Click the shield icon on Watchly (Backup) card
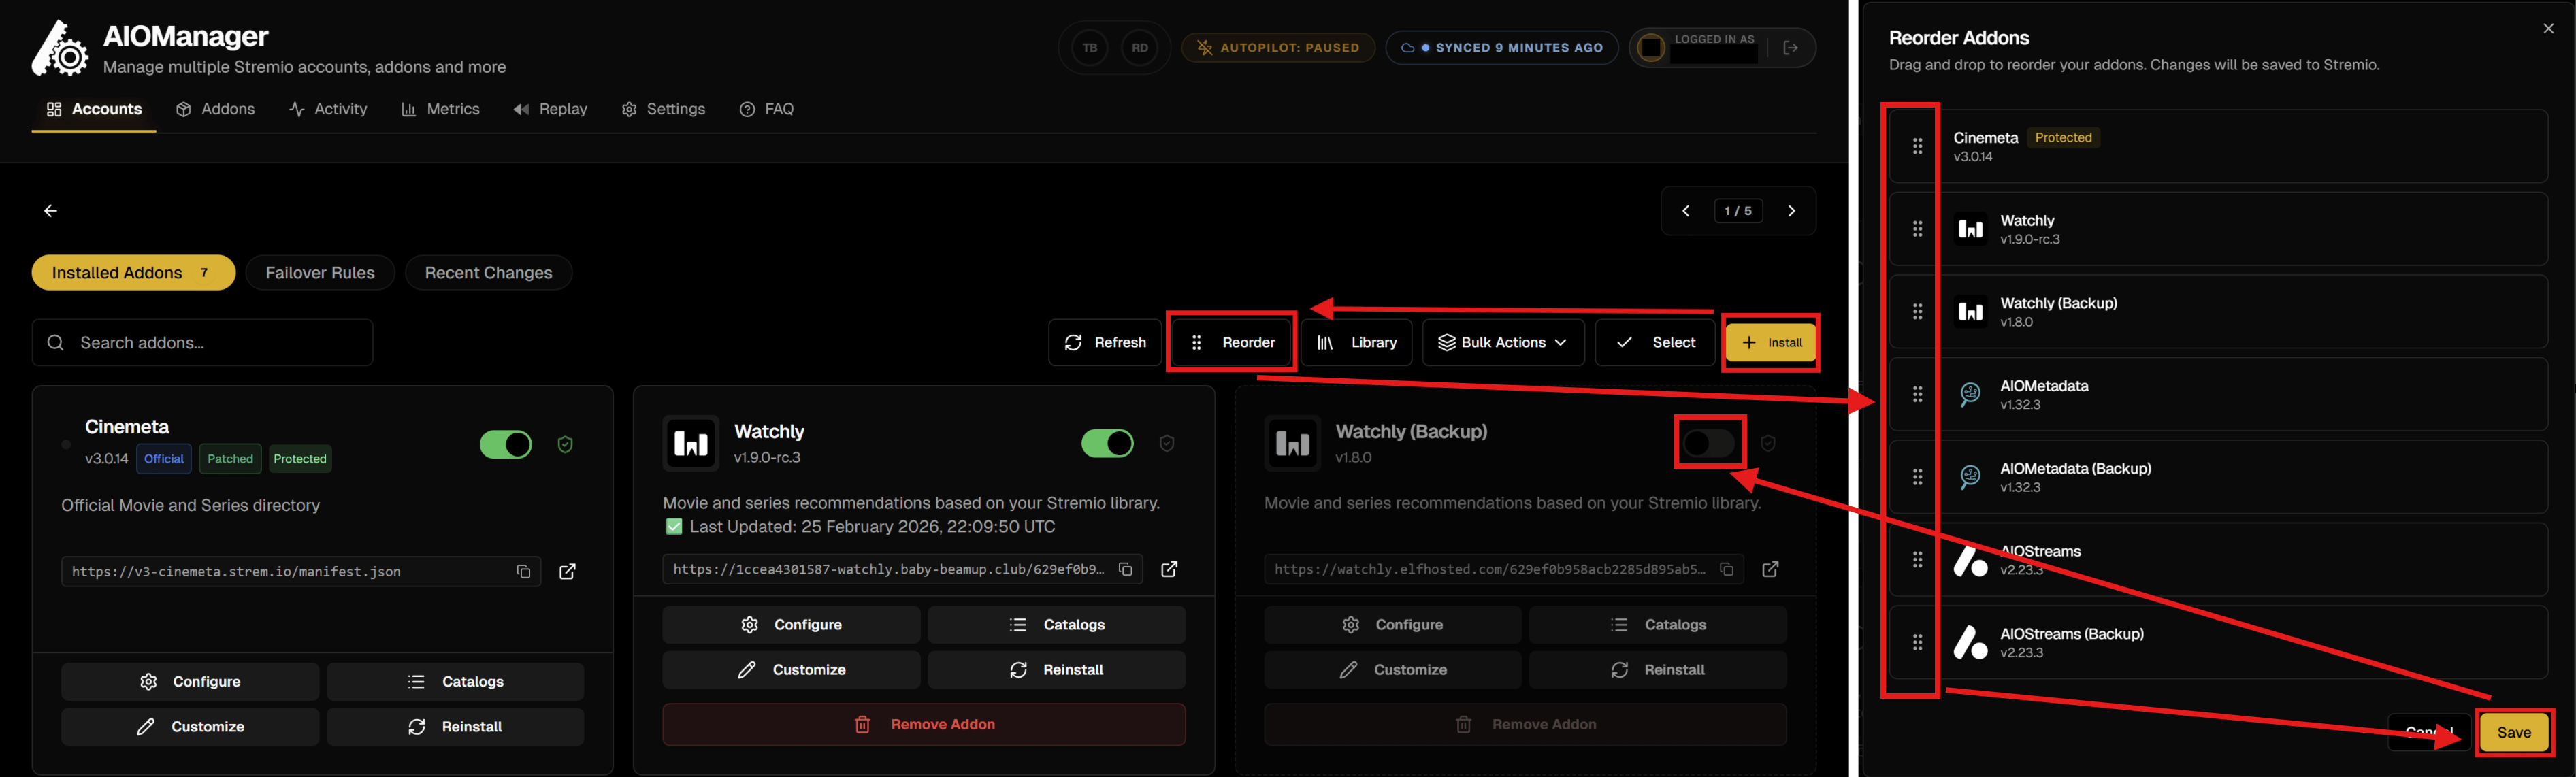This screenshot has width=2576, height=777. coord(1768,444)
